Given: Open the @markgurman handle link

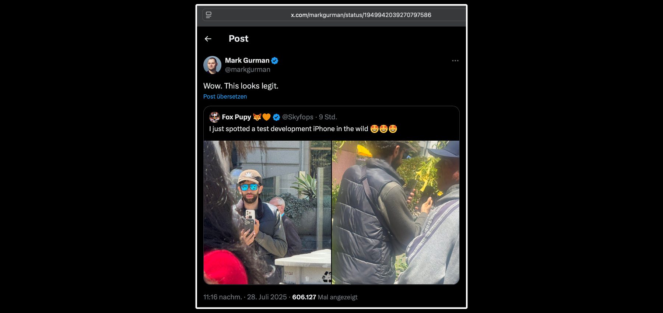Looking at the screenshot, I should point(248,70).
